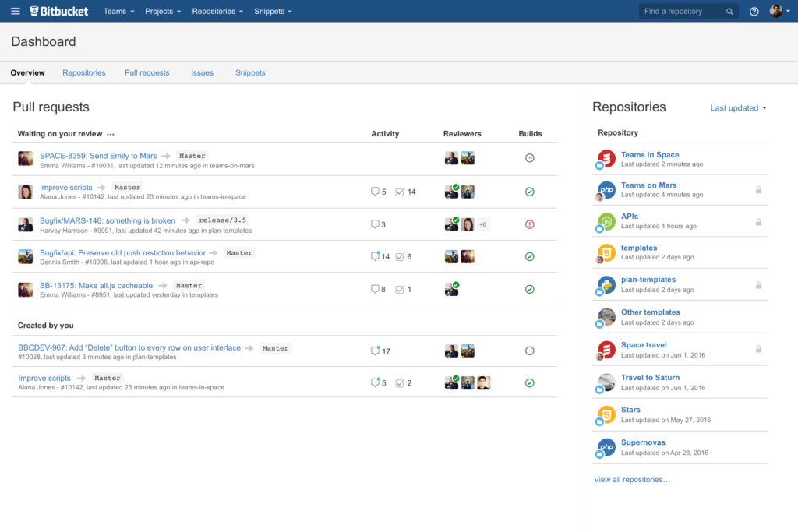
Task: Click Harvey Harrison avatar on Bugfix/MARS-146 row
Action: click(26, 224)
